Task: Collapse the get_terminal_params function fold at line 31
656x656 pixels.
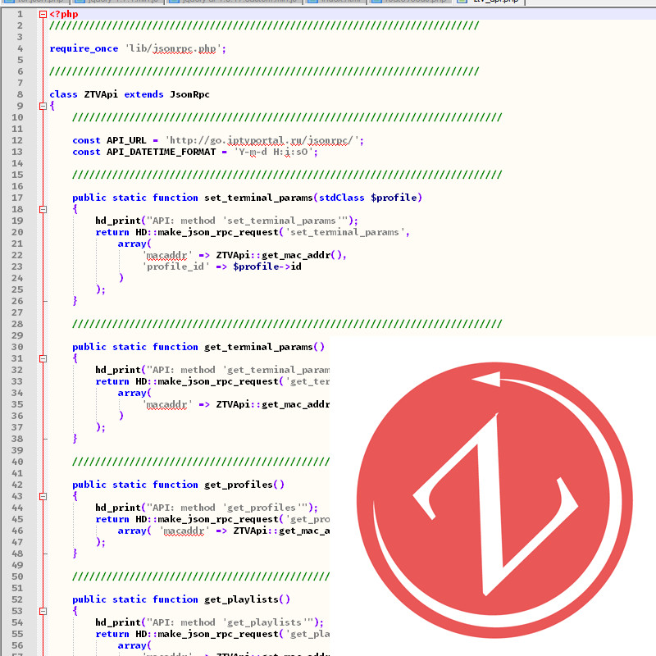Action: coord(43,358)
